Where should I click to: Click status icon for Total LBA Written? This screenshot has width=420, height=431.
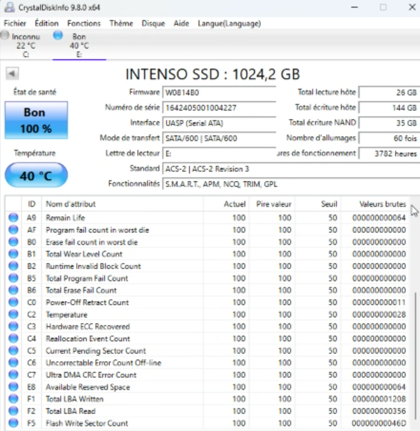click(x=13, y=399)
